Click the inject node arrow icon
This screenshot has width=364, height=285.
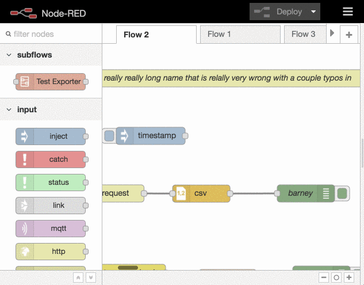point(25,136)
